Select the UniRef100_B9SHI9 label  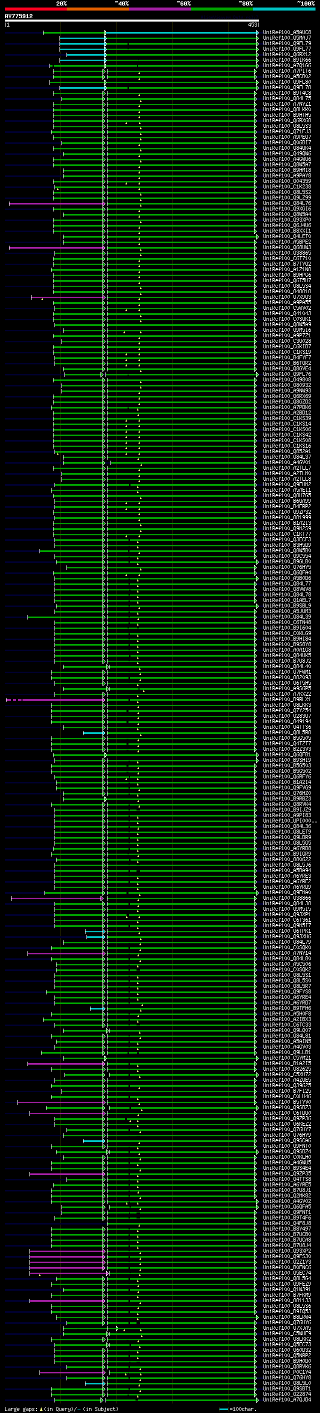286,760
